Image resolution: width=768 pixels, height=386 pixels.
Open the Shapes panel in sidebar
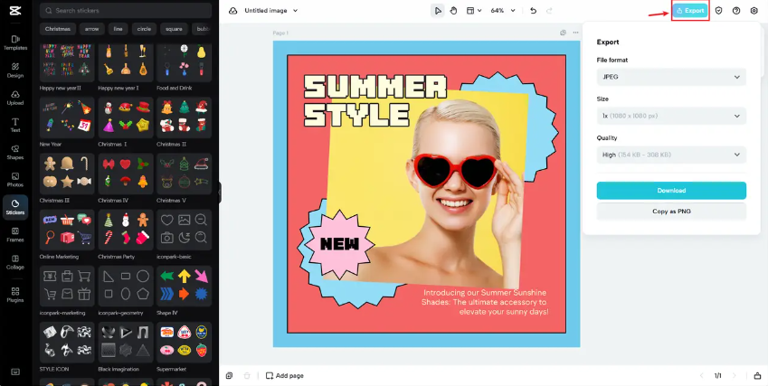14,151
